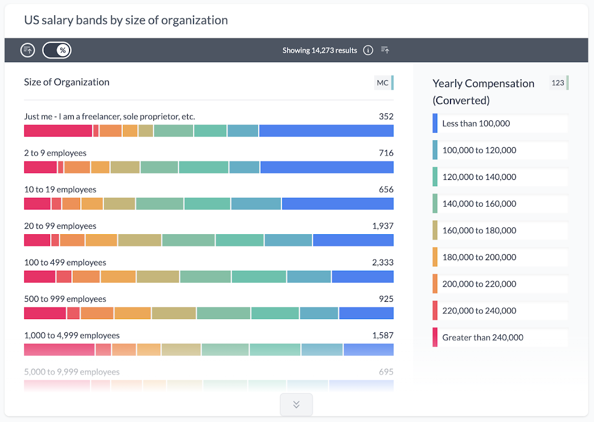Expand more rows with the double-chevron button
This screenshot has width=594, height=422.
click(296, 405)
